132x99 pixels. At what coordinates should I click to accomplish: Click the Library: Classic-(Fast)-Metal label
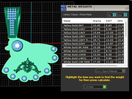point(78,15)
